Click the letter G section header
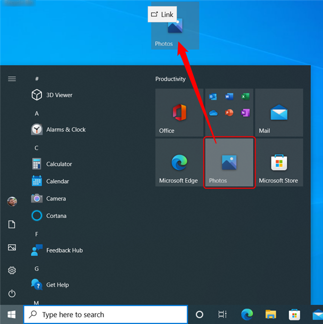323x324 pixels. click(36, 269)
